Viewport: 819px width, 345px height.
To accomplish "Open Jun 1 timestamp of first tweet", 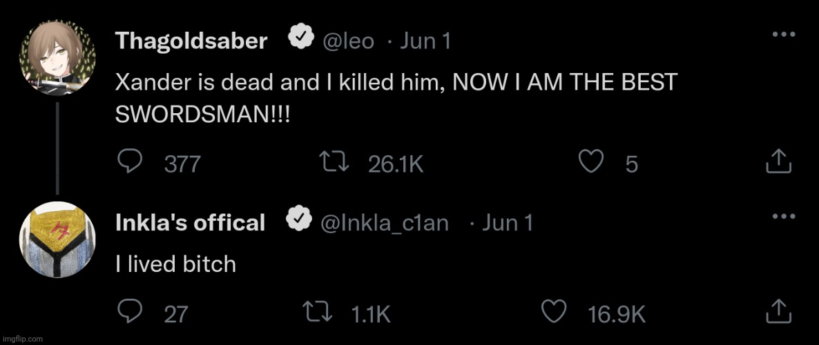I will click(x=425, y=41).
